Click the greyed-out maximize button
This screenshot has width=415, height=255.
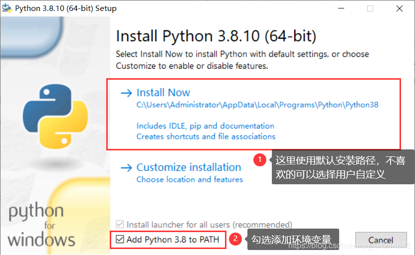tap(370, 8)
